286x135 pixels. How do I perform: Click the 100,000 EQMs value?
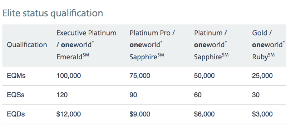tap(69, 76)
